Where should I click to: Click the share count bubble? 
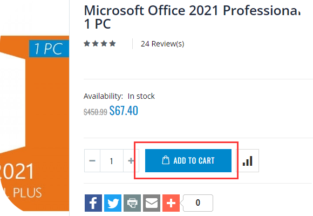pyautogui.click(x=198, y=203)
